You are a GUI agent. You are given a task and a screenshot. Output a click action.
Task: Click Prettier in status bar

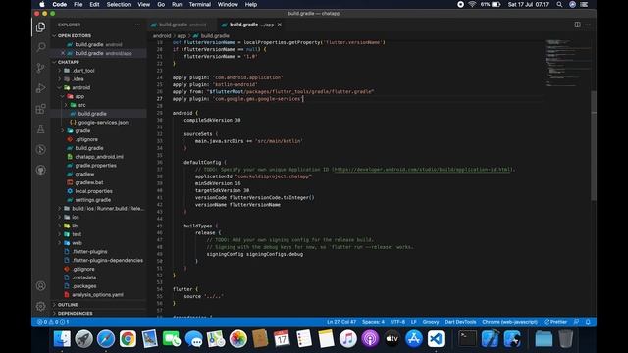(555, 322)
